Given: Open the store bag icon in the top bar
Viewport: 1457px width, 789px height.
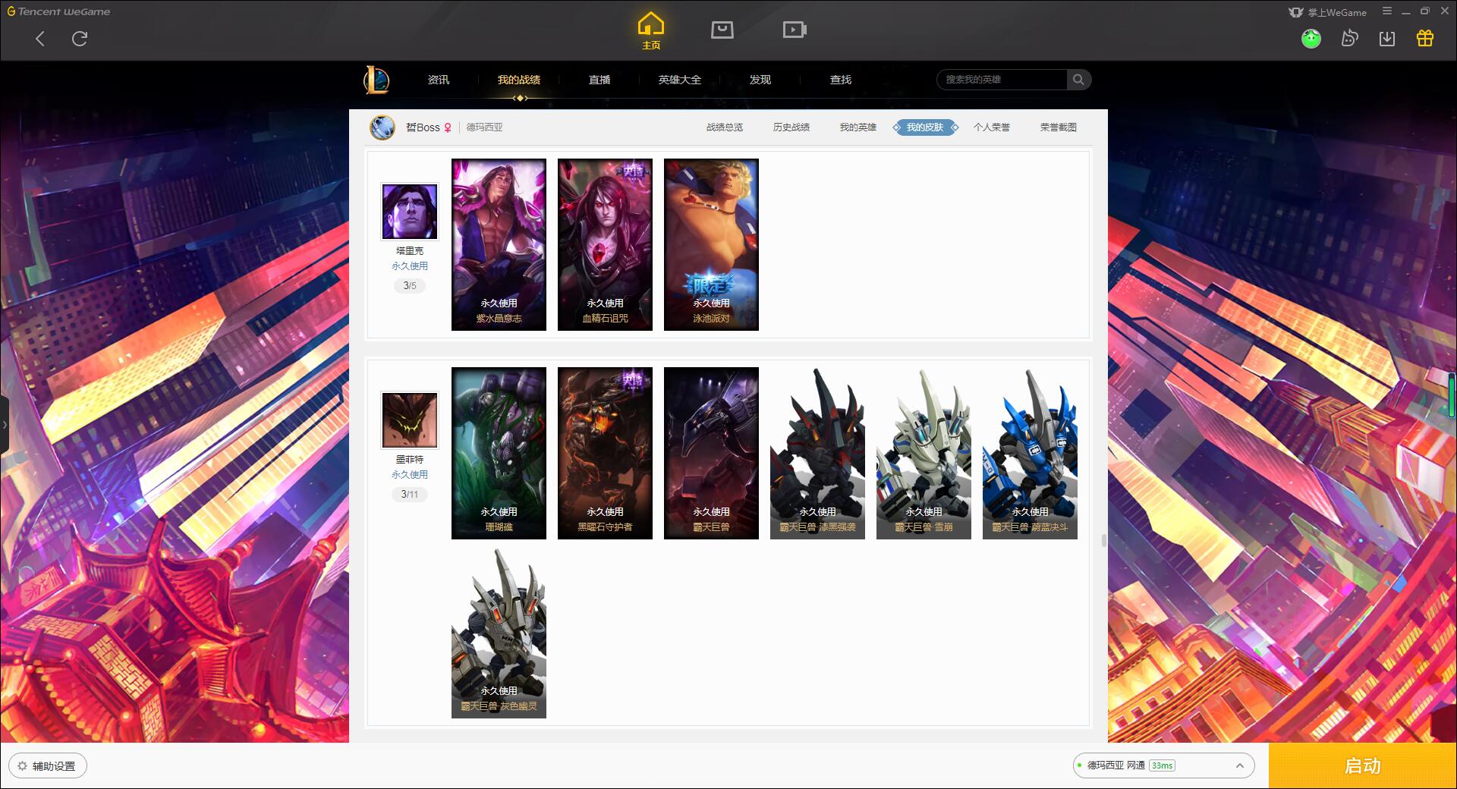Looking at the screenshot, I should tap(722, 30).
